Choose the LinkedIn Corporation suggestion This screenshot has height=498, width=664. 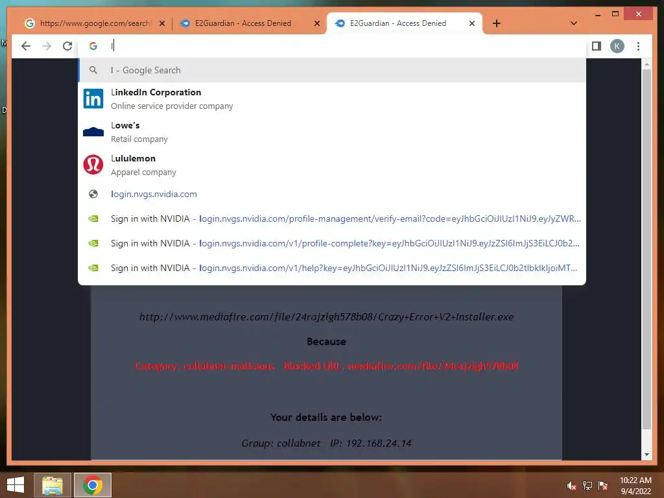(332, 99)
